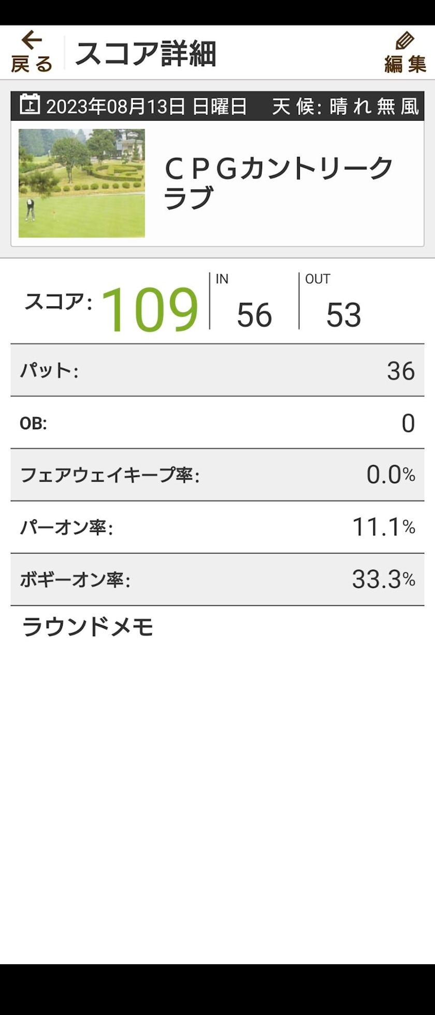Screen dimensions: 435x1015
Task: Select the フェアウェイキープ率 row
Action: click(218, 475)
